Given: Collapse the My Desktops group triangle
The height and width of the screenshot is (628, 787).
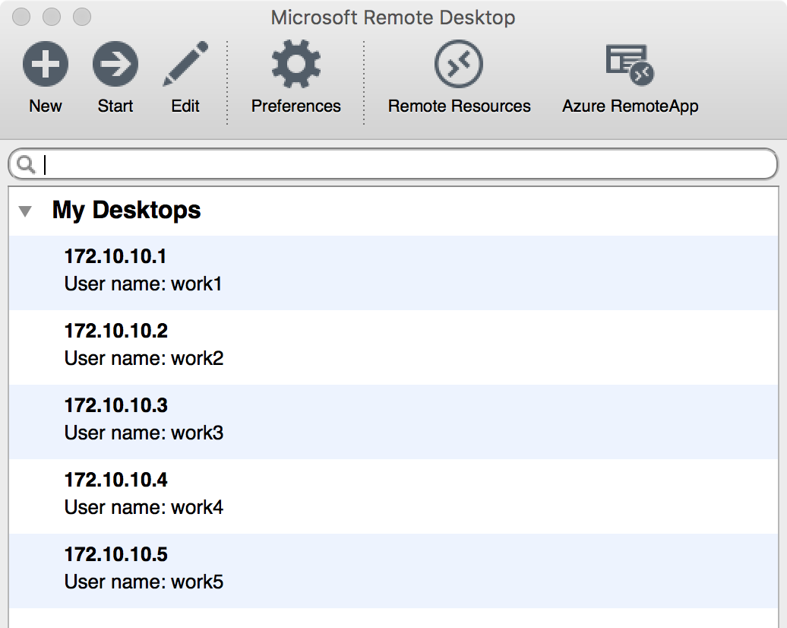Looking at the screenshot, I should [25, 211].
